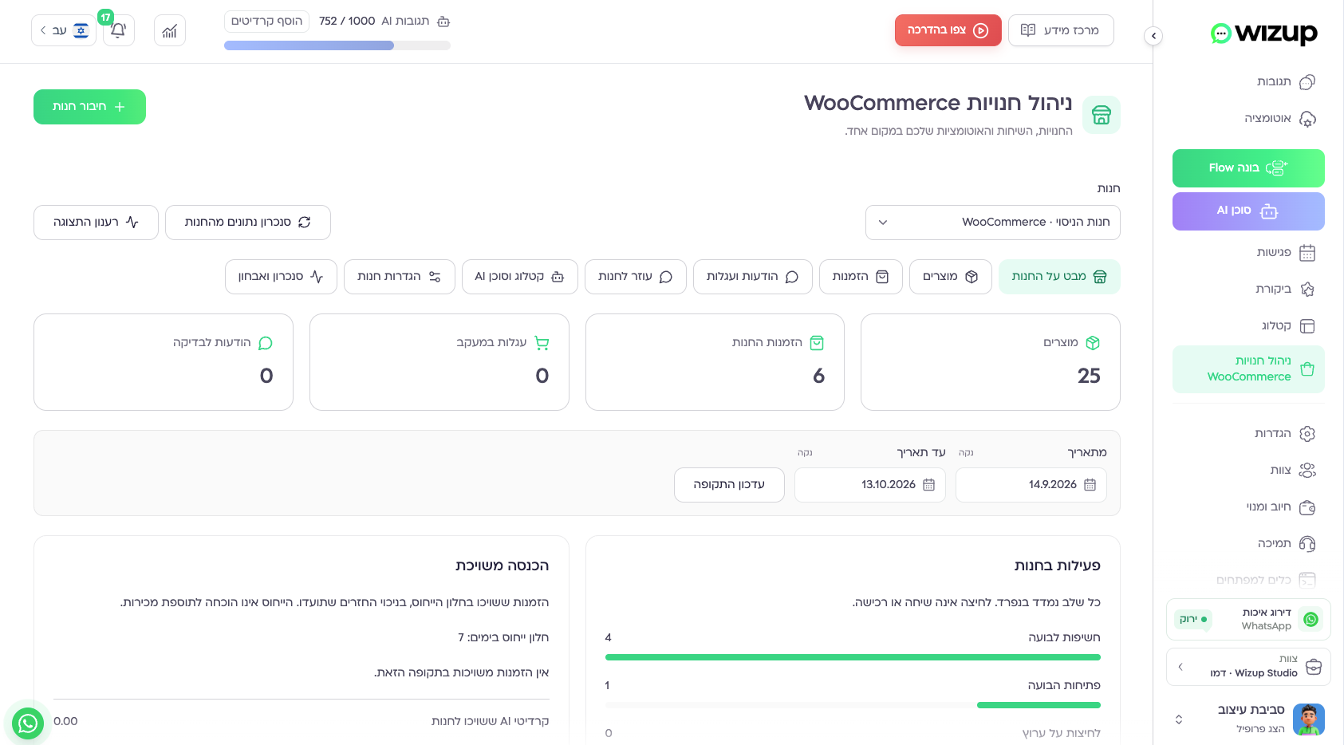Click the עגלות במעקב stat card
This screenshot has height=745, width=1344.
point(439,362)
